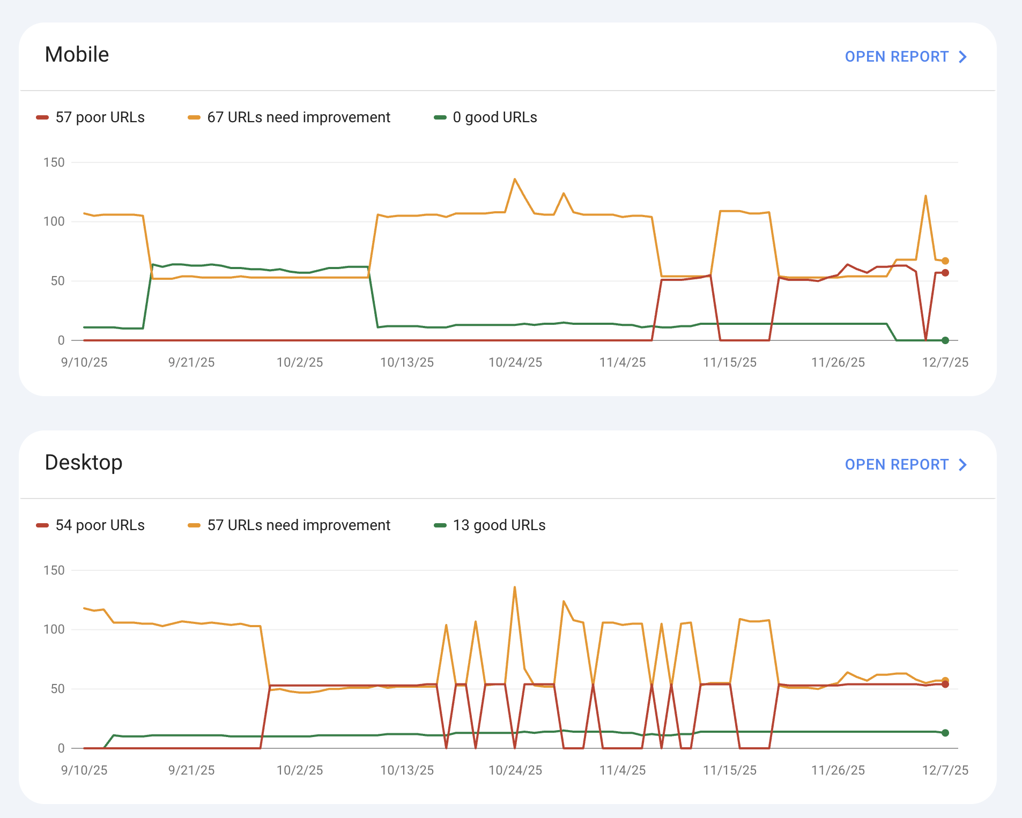Click the orange dash icon in the Desktop legend
Viewport: 1022px width, 818px height.
click(x=195, y=525)
